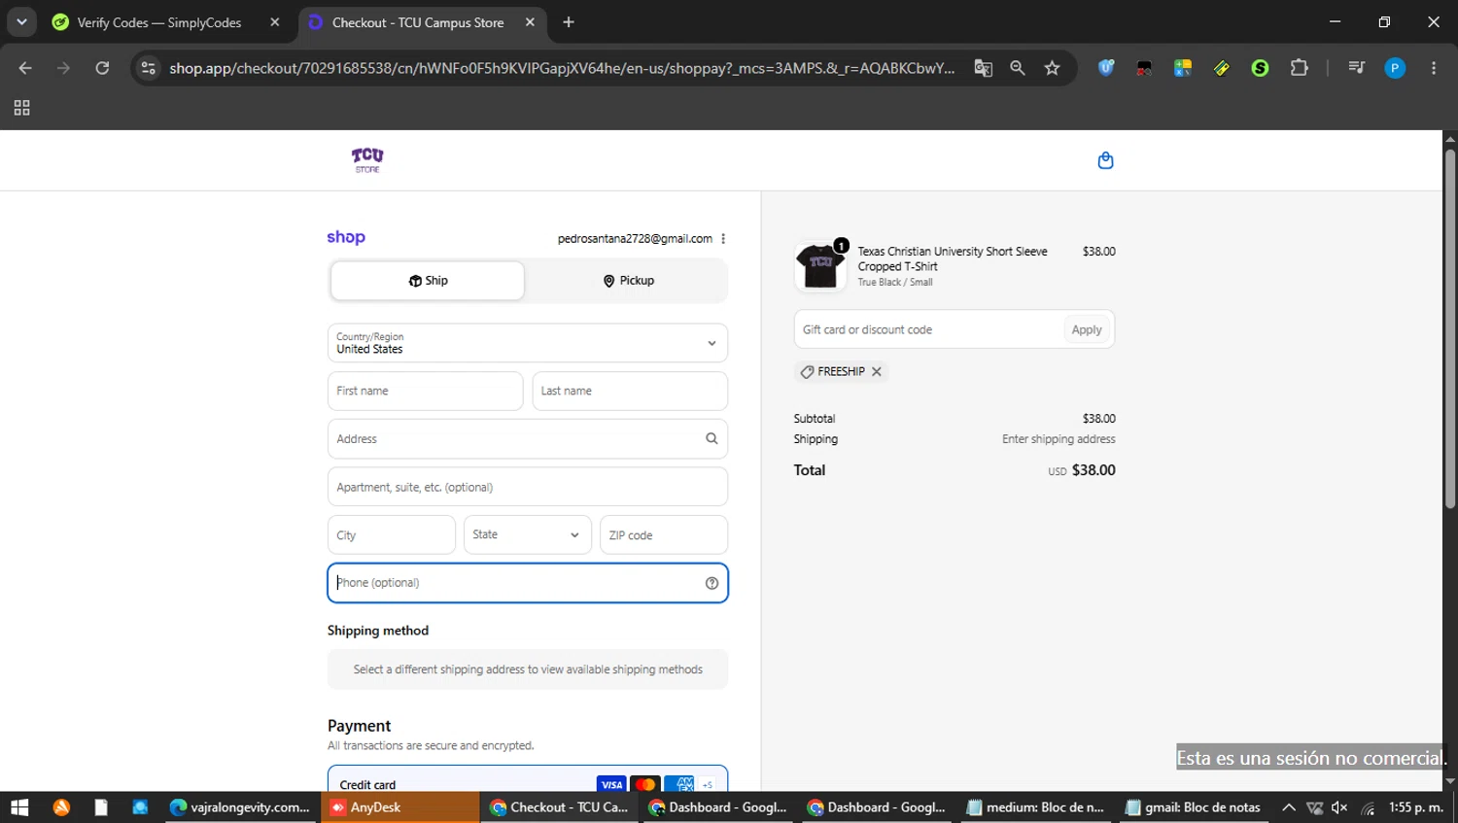
Task: Close the Checkout - TCU Campus Store tab
Action: click(530, 22)
